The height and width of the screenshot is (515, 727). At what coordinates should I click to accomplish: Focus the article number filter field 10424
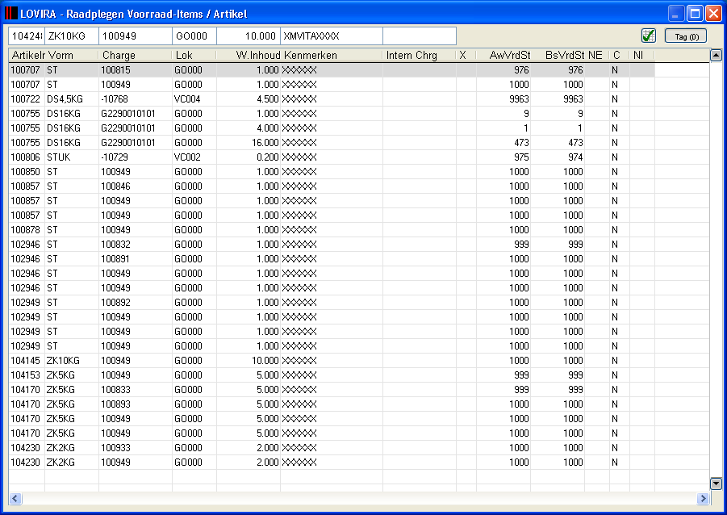[27, 36]
